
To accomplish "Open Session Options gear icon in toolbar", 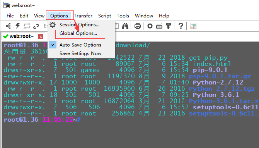I will point(150,26).
